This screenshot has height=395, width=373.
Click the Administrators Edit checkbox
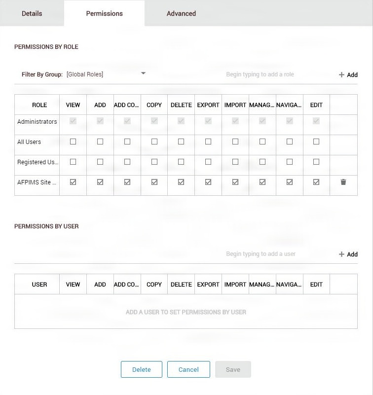click(x=316, y=121)
